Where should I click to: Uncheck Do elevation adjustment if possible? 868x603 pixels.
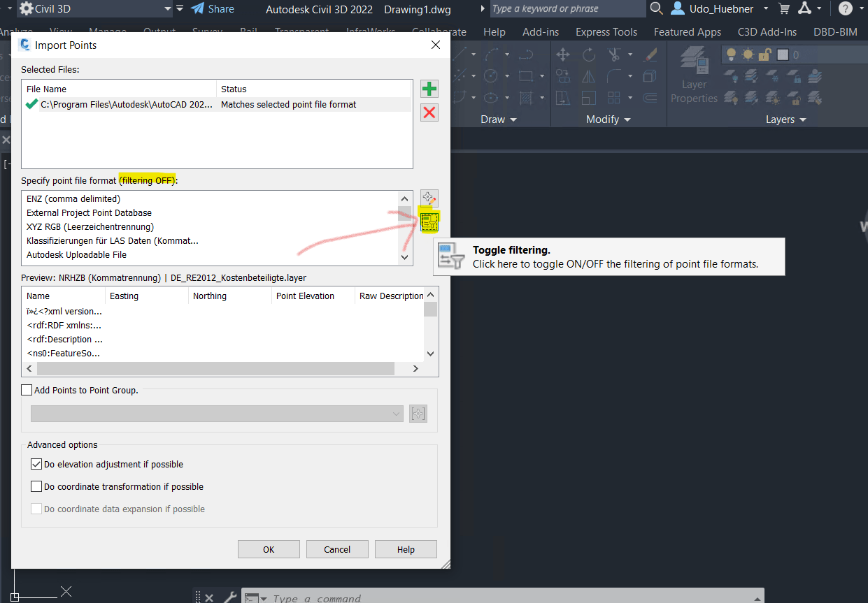click(36, 464)
